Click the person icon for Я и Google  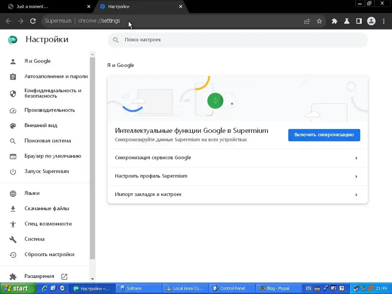coord(13,61)
